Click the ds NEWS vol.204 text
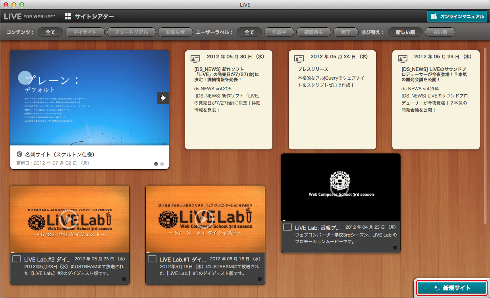This screenshot has height=298, width=490. click(420, 88)
